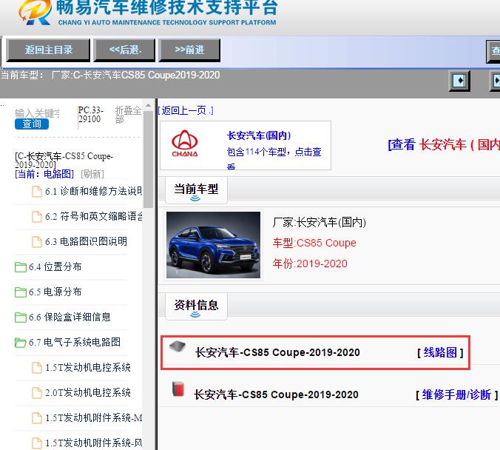Collapse 6.7 电气子系统电路图 folder
Image resolution: width=500 pixels, height=450 pixels.
pyautogui.click(x=21, y=343)
